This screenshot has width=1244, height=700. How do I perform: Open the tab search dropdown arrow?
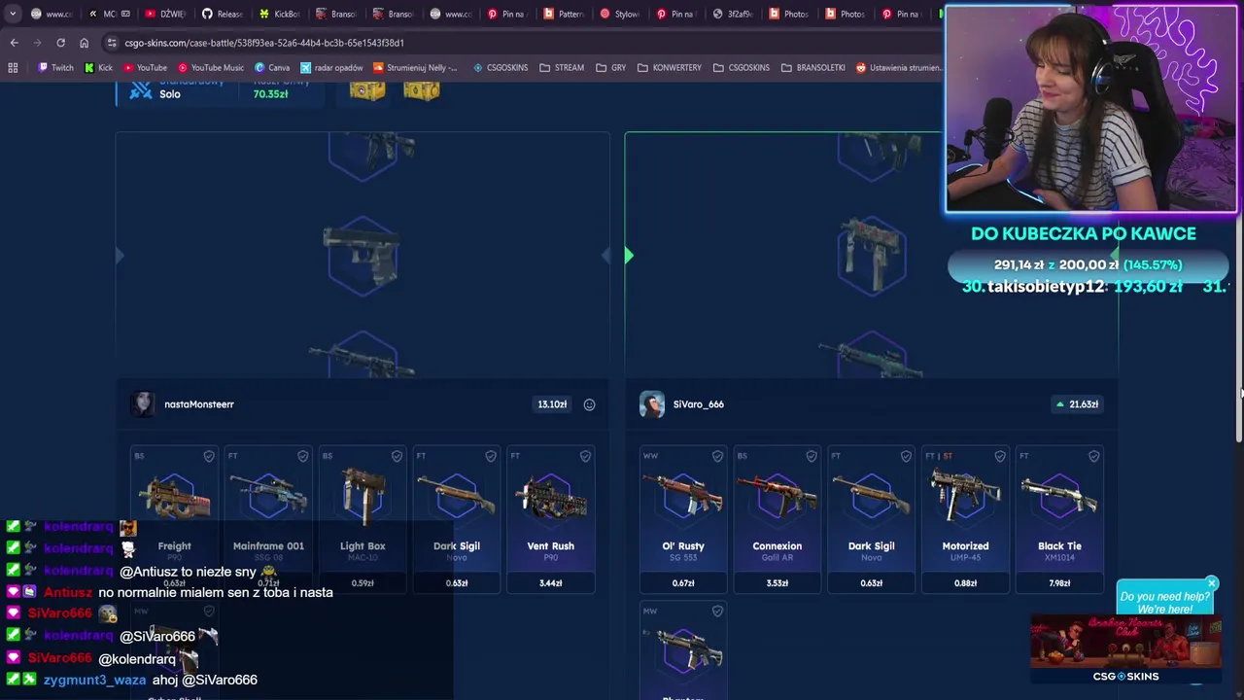click(13, 14)
